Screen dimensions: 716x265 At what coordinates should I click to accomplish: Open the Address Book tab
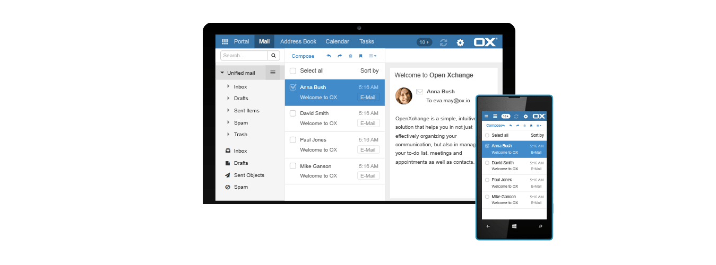(x=298, y=41)
